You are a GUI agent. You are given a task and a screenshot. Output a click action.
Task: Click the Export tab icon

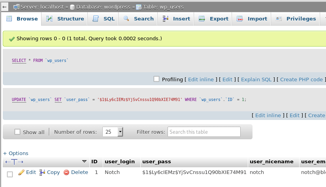pos(202,19)
